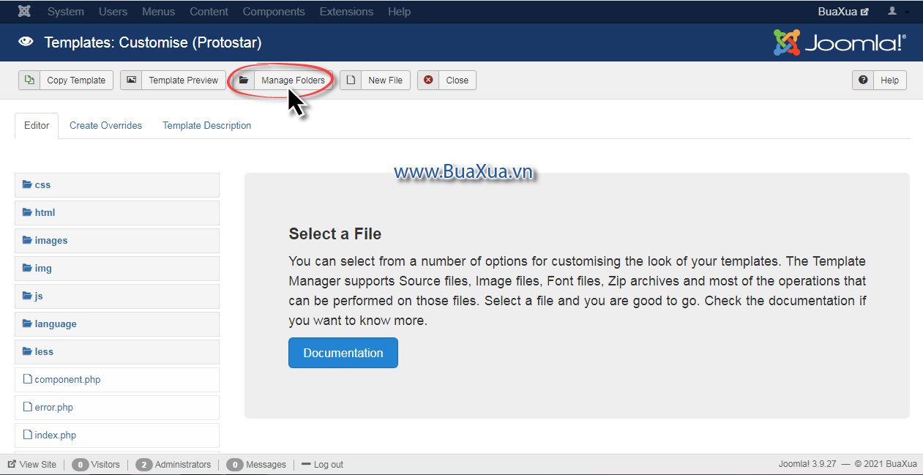Open the Components menu

coord(274,12)
